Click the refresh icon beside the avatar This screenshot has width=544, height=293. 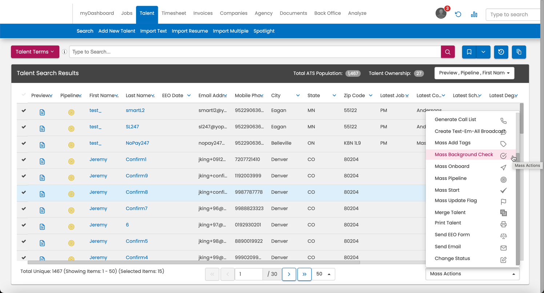(458, 14)
